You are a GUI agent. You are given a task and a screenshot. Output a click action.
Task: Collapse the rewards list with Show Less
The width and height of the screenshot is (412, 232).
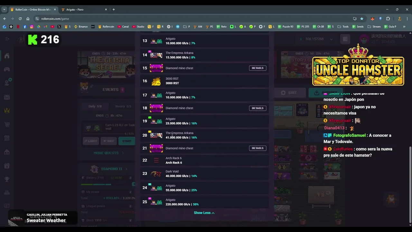click(x=204, y=213)
